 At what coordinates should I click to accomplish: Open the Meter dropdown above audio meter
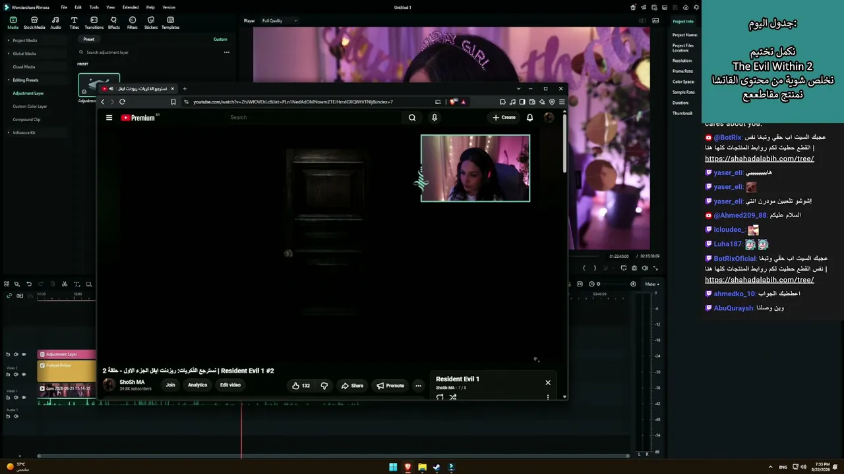(651, 284)
